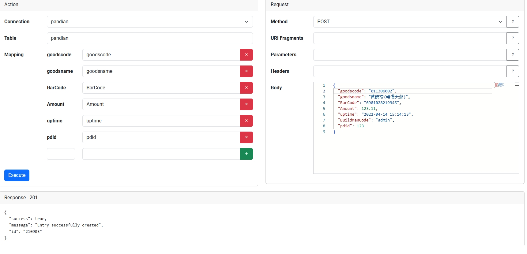Image resolution: width=527 pixels, height=254 pixels.
Task: Remove the Amount mapping row
Action: click(246, 104)
